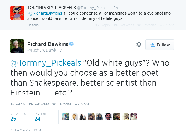Favorite the Richard Dawkins tweet

(x=62, y=104)
